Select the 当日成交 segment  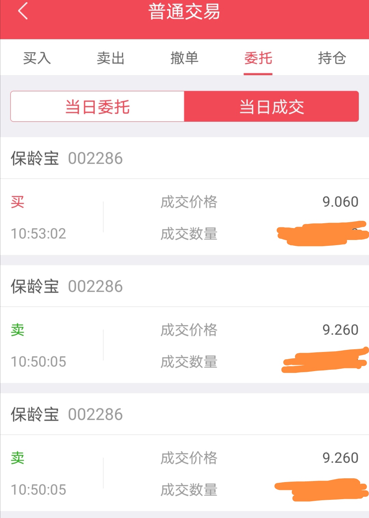pos(271,106)
